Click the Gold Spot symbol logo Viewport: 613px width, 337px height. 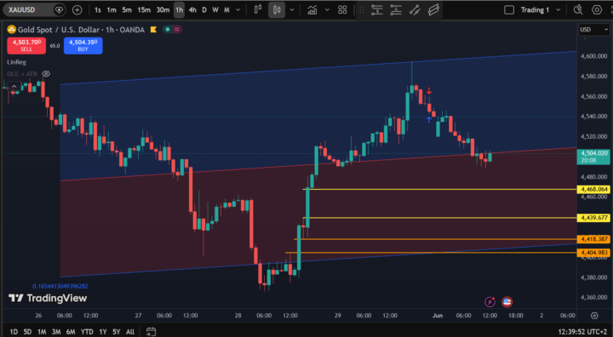point(11,29)
